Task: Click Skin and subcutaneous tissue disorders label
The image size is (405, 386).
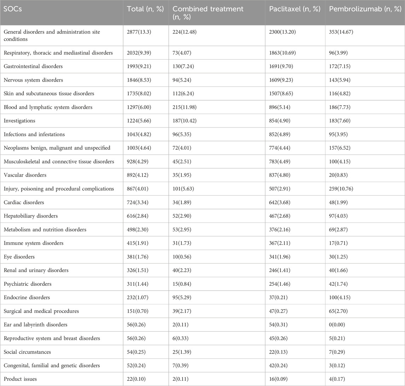Action: (x=49, y=93)
